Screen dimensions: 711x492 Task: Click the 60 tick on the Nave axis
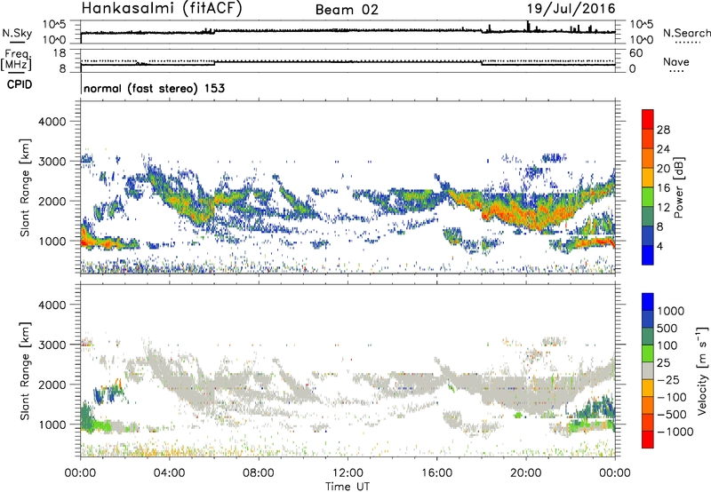(636, 53)
